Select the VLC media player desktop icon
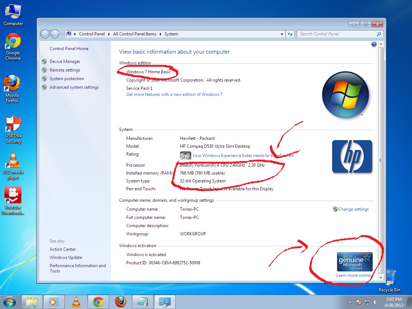This screenshot has height=309, width=412. pyautogui.click(x=13, y=166)
